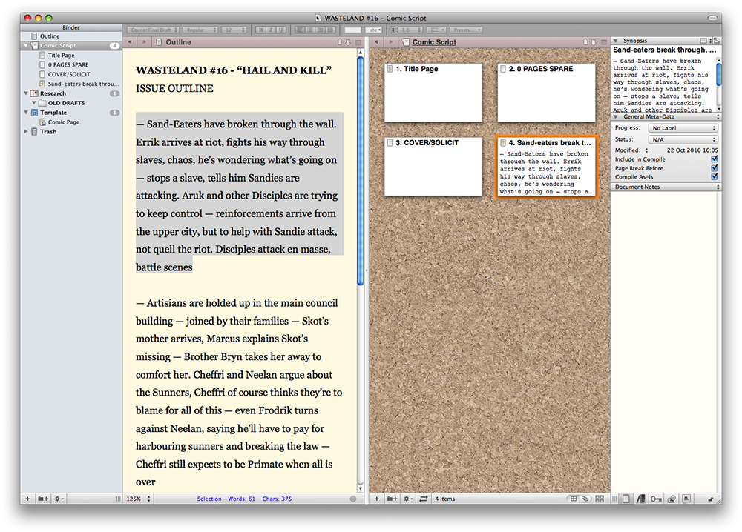This screenshot has height=532, width=742.
Task: Click the back arrow in Outline header
Action: pos(130,43)
